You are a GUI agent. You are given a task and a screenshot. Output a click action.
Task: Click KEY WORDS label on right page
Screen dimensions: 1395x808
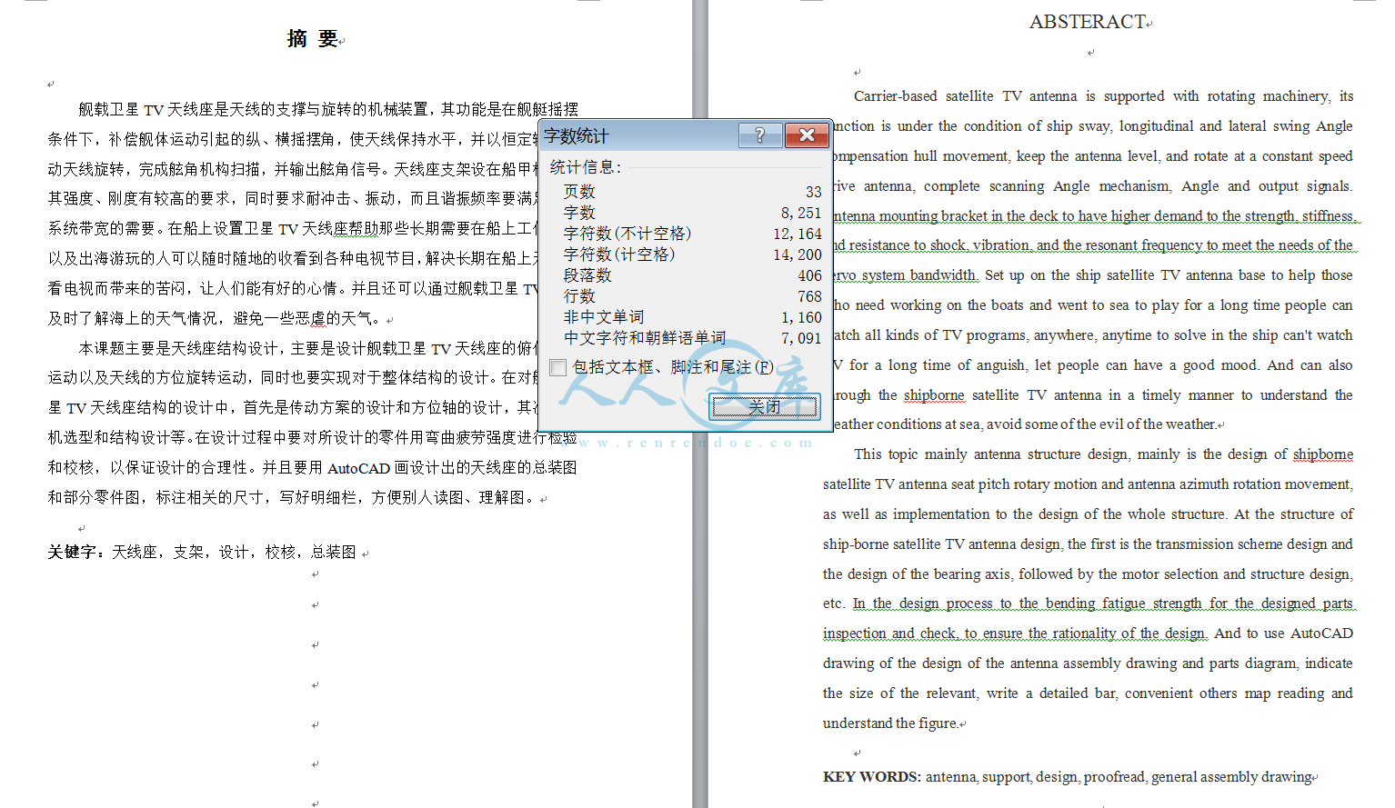pos(872,777)
